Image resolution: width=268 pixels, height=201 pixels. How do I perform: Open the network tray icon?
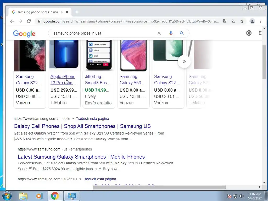(235, 196)
